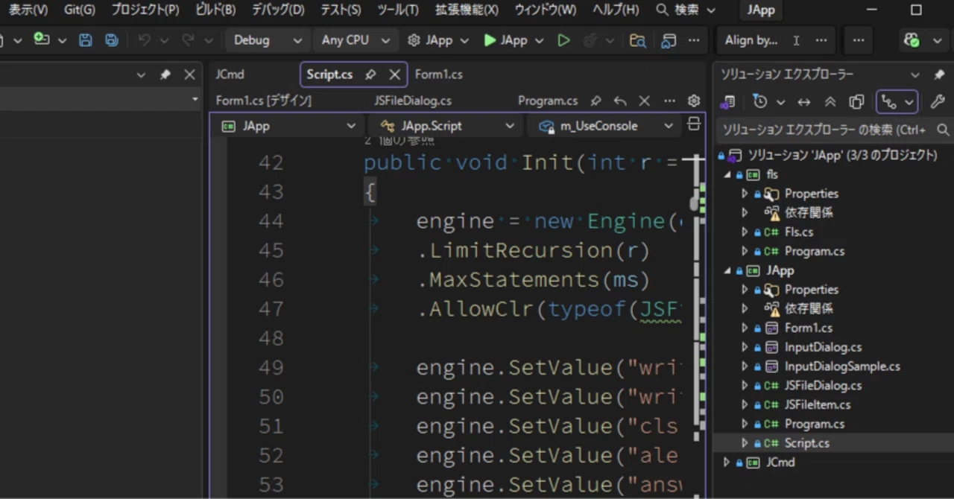954x499 pixels.
Task: Select JSFileItem.cs in Solution Explorer
Action: [x=817, y=405]
